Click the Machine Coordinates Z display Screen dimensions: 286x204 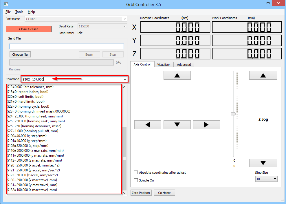(x=175, y=54)
